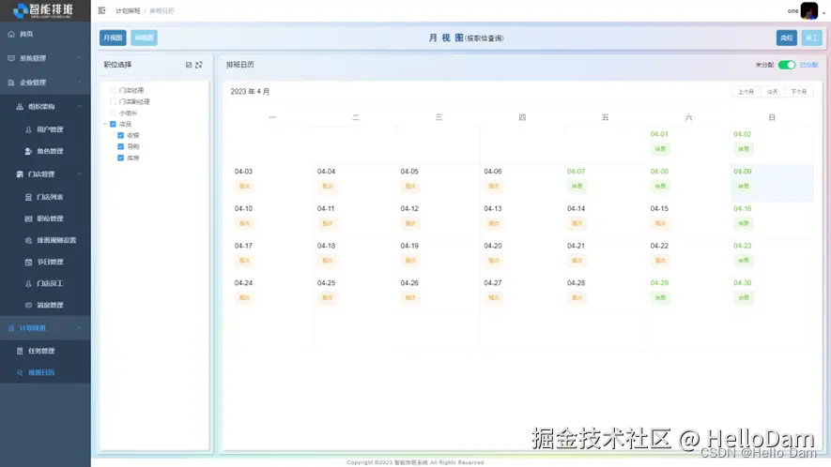This screenshot has width=831, height=467.
Task: Click the 2023 年 4 月 calendar title
Action: pos(250,92)
